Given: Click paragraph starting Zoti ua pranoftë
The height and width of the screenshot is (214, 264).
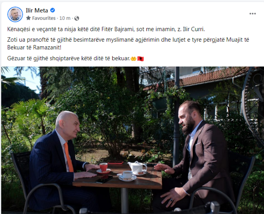Looking at the screenshot, I should (128, 43).
